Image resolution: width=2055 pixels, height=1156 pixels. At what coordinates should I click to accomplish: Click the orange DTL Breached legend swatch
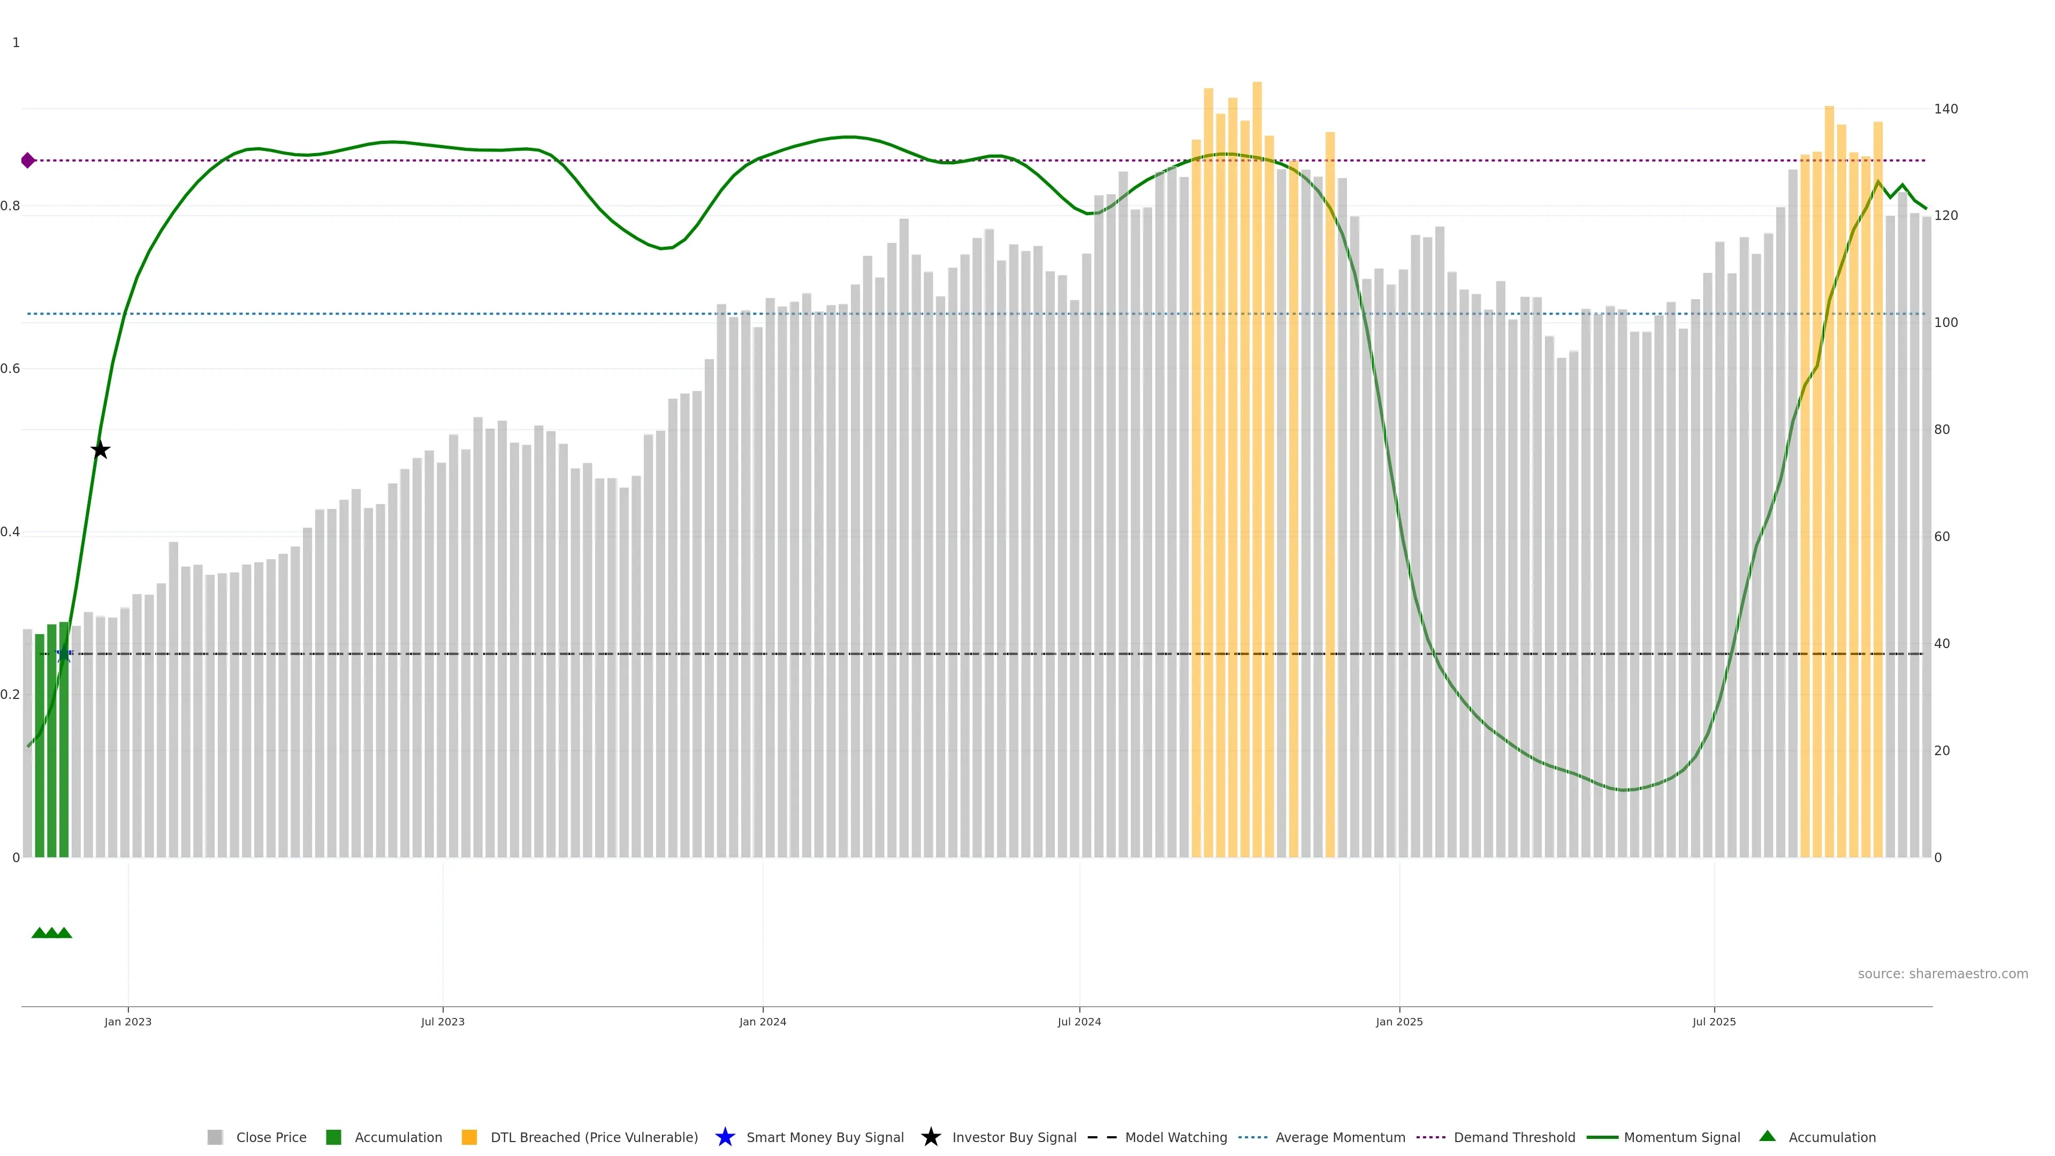coord(469,1137)
